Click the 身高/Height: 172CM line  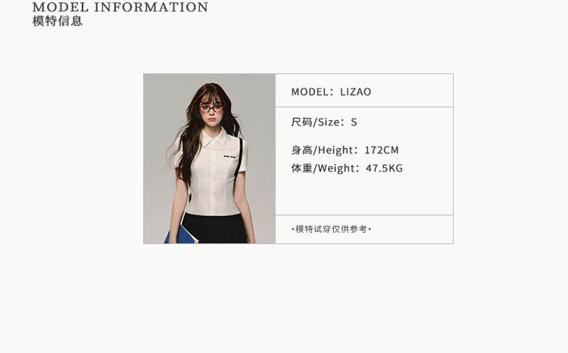[345, 150]
